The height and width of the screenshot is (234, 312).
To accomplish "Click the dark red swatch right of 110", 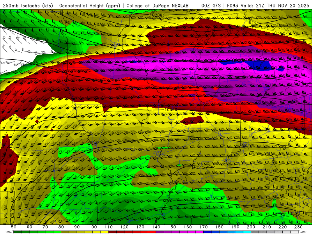I will click(x=113, y=232).
